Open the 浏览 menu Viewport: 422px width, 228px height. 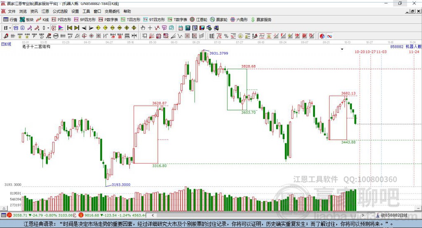[23, 11]
